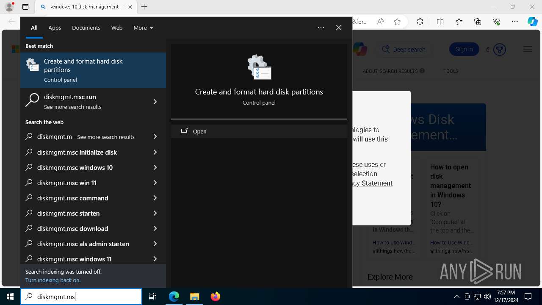Select diskmgmt.msc windows 10 suggestion
The width and height of the screenshot is (542, 305).
point(84,167)
